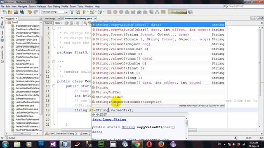
Task: Collapse the comment fold at line 1
Action: [54, 28]
